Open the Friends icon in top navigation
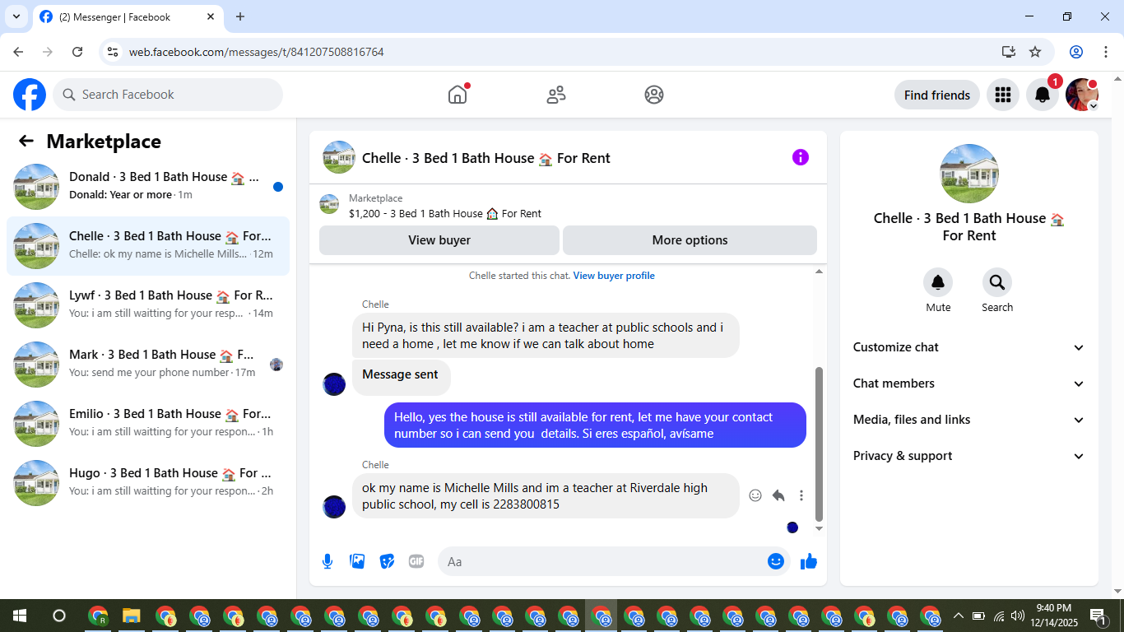This screenshot has height=632, width=1124. [556, 95]
